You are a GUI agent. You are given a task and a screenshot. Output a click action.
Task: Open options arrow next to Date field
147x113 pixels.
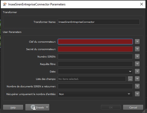pos(137,71)
